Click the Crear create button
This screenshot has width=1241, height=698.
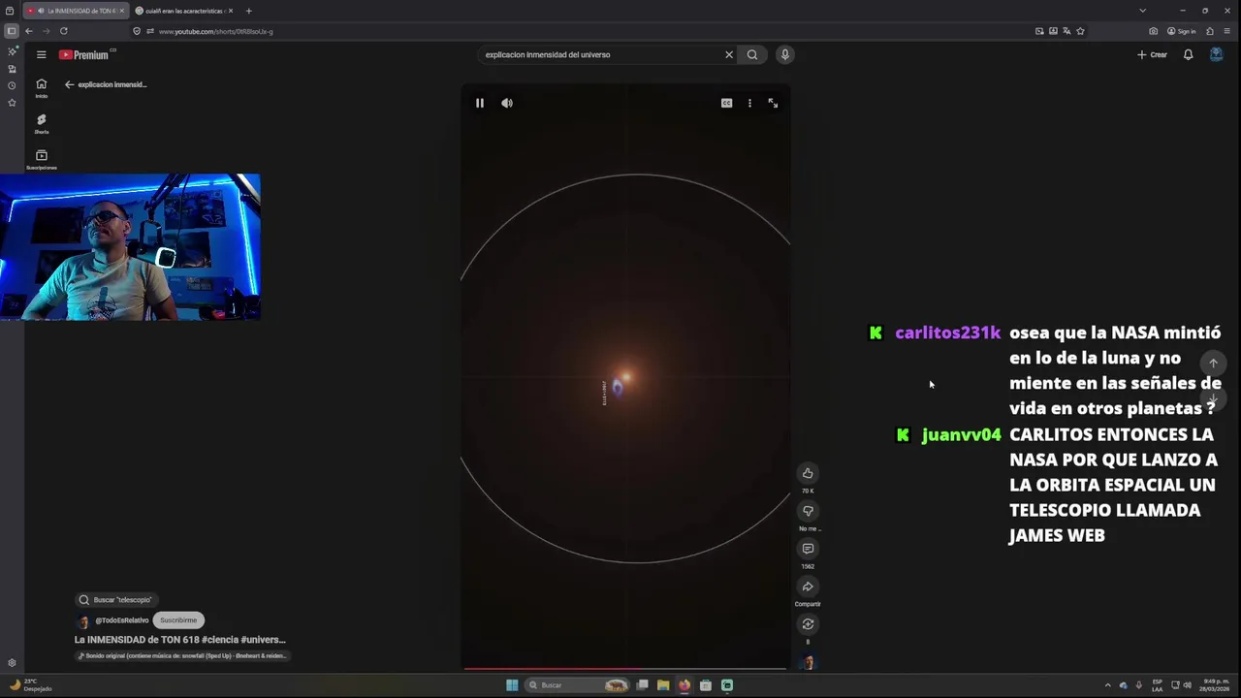click(1152, 55)
